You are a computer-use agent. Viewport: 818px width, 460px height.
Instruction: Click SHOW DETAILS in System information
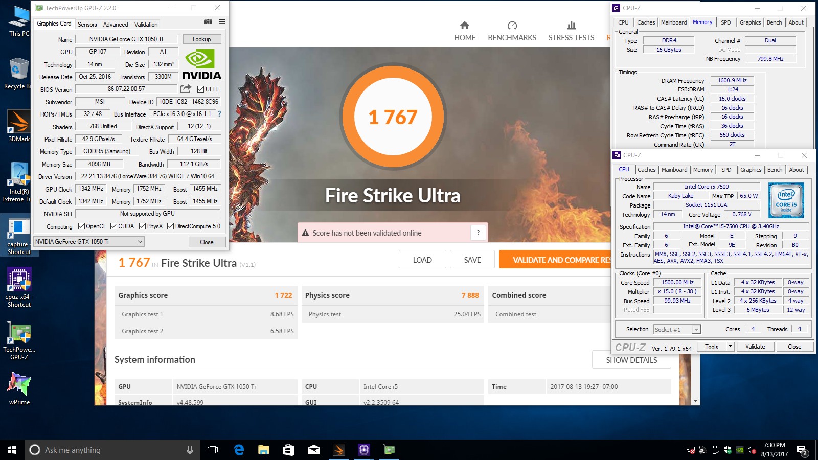point(631,360)
